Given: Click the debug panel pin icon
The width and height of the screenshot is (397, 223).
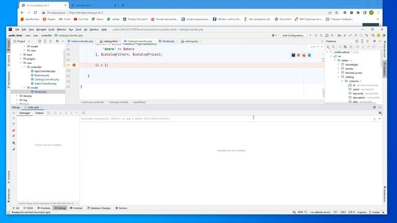Looking at the screenshot, I should coord(14,149).
